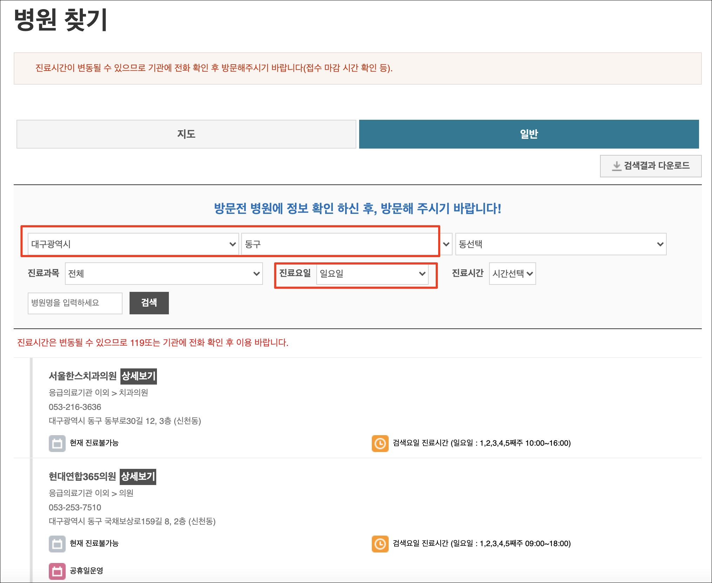Open 상세보기 for 현대연합365의원
Screen dimensions: 712x583
(x=138, y=477)
